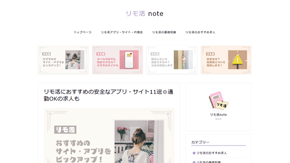Image resolution: width=290 pixels, height=163 pixels.
Task: Open the 安全なの？危険性について banner card
Action: click(226, 60)
